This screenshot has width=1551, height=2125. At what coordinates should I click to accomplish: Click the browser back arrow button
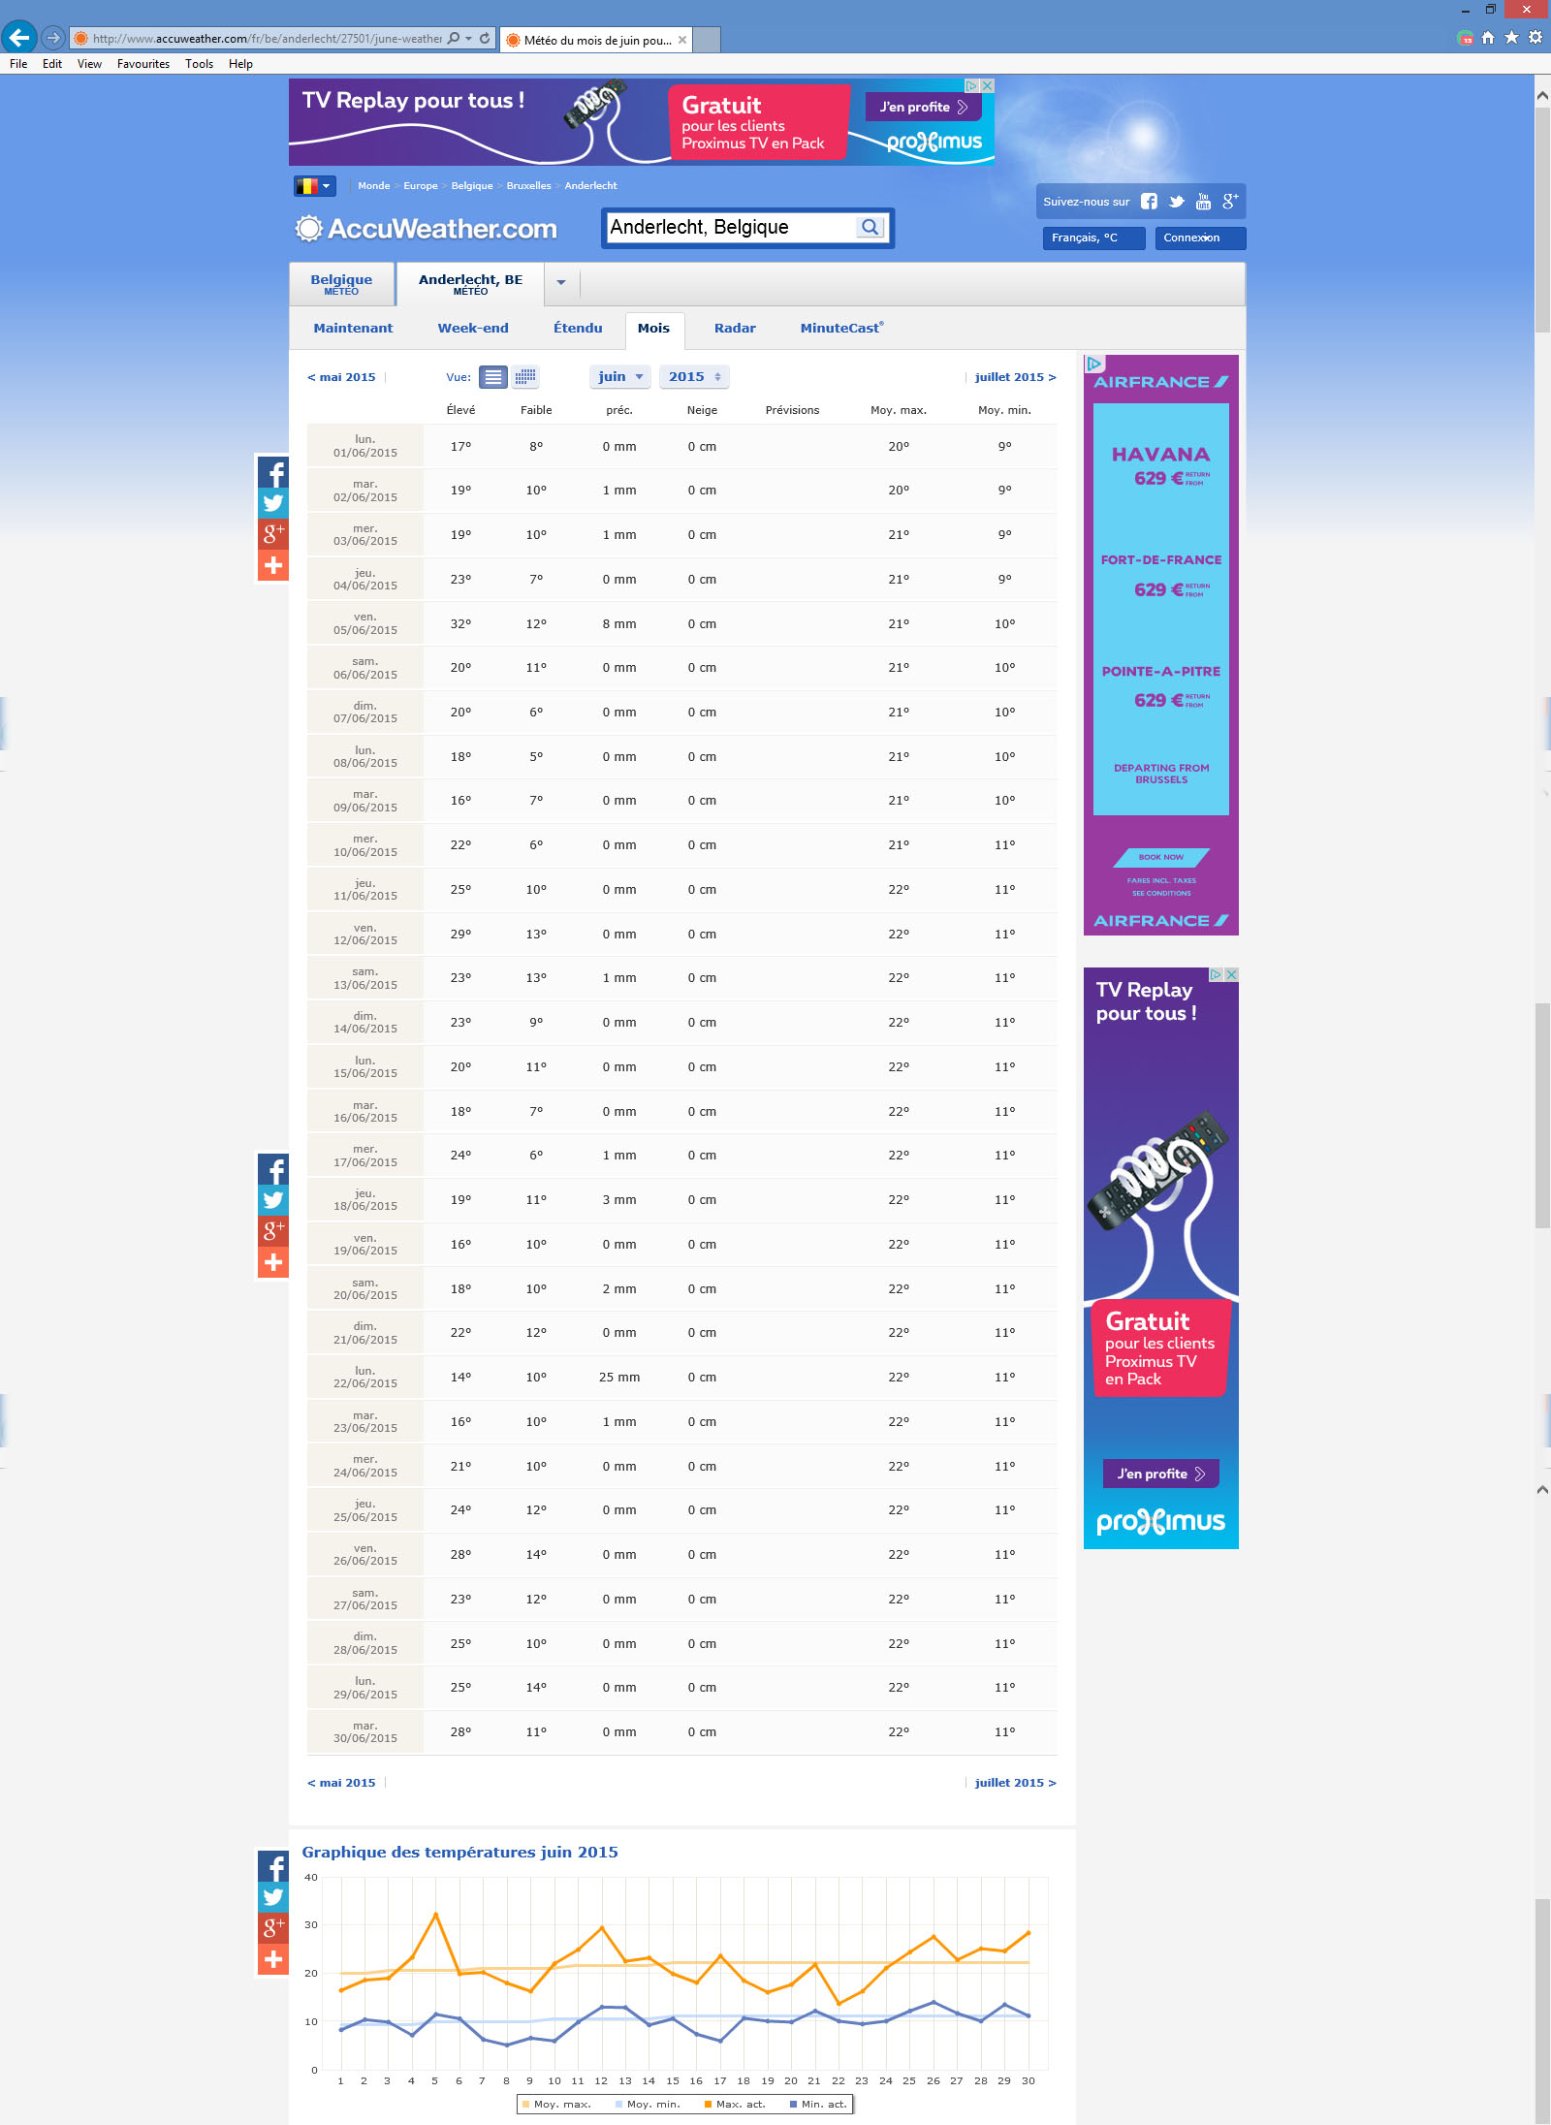(19, 38)
